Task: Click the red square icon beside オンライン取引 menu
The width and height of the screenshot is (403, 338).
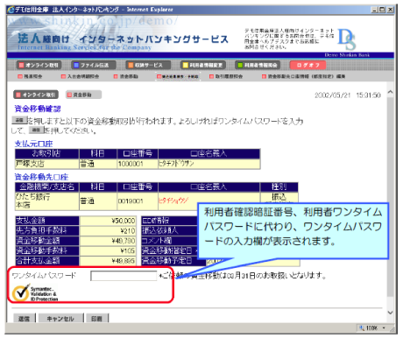Action: point(21,65)
